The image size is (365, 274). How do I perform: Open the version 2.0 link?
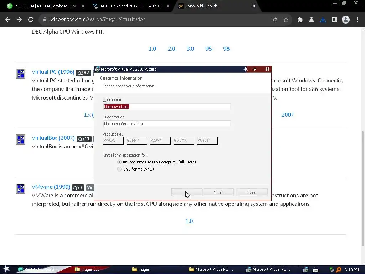point(171,49)
